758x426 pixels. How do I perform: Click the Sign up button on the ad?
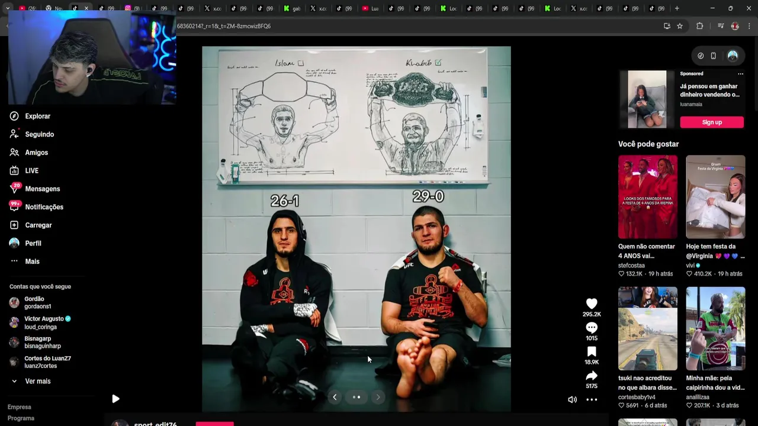pos(712,122)
